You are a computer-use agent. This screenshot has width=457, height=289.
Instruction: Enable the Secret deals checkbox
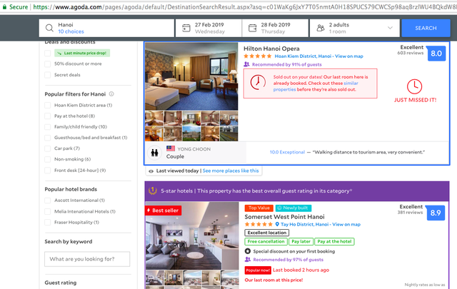tap(48, 75)
